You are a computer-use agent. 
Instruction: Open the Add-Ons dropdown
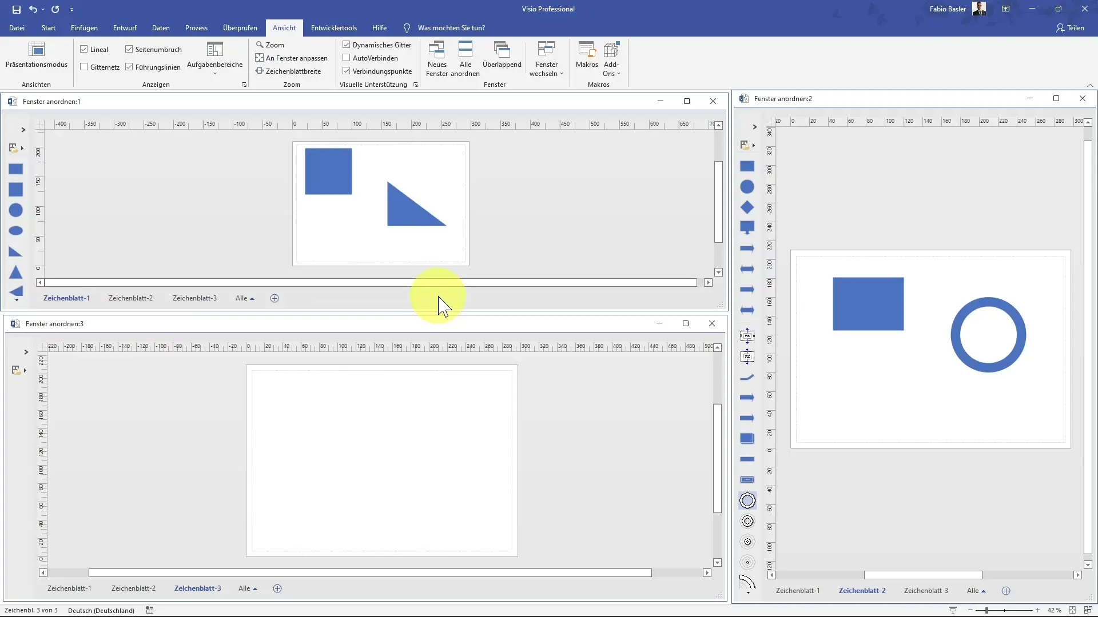click(611, 59)
